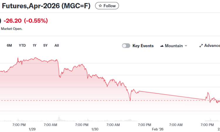The image size is (220, 132).
Task: Click the mountain chart type icon
Action: (x=162, y=46)
